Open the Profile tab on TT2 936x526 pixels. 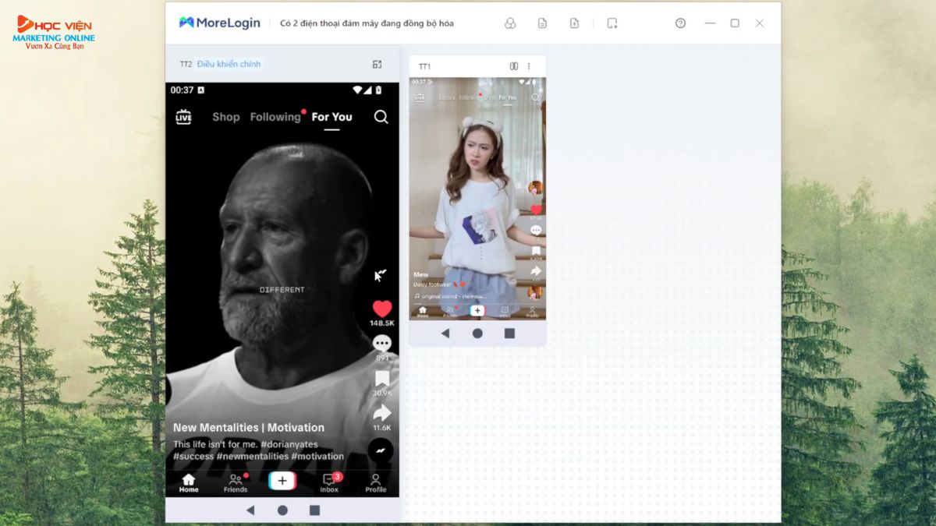tap(375, 482)
